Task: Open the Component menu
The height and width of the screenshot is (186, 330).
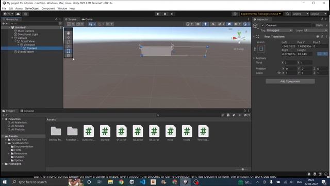Action: (x=48, y=8)
